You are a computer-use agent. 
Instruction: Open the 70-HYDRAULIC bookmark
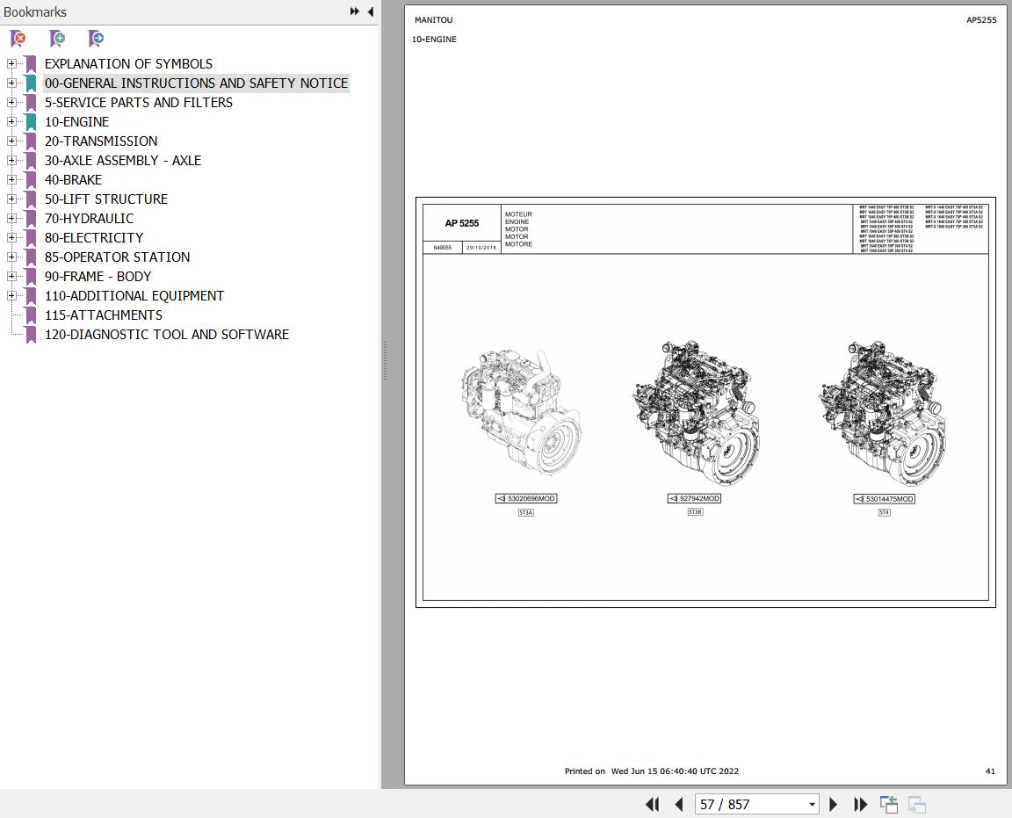coord(89,219)
